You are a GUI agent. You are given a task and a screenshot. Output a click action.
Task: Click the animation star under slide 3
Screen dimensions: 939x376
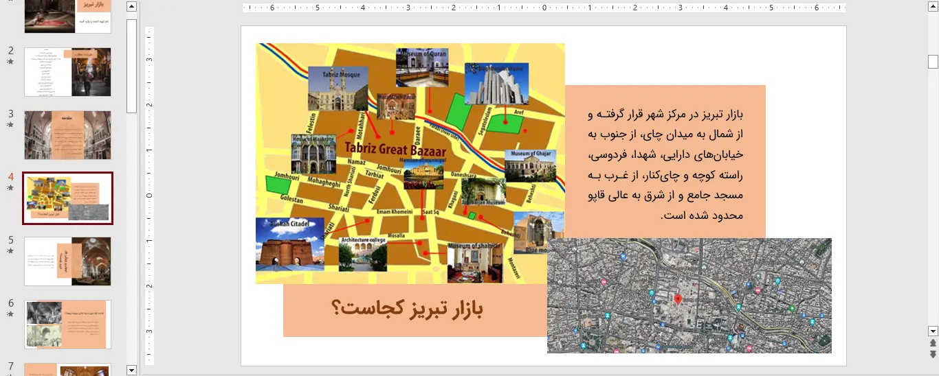(10, 125)
